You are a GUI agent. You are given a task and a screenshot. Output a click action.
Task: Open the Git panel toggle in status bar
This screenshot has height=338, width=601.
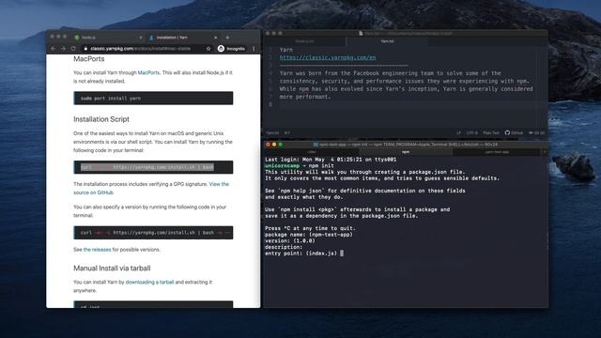pos(536,133)
